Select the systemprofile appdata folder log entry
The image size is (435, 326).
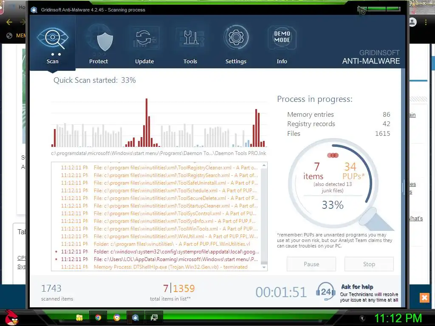point(157,252)
